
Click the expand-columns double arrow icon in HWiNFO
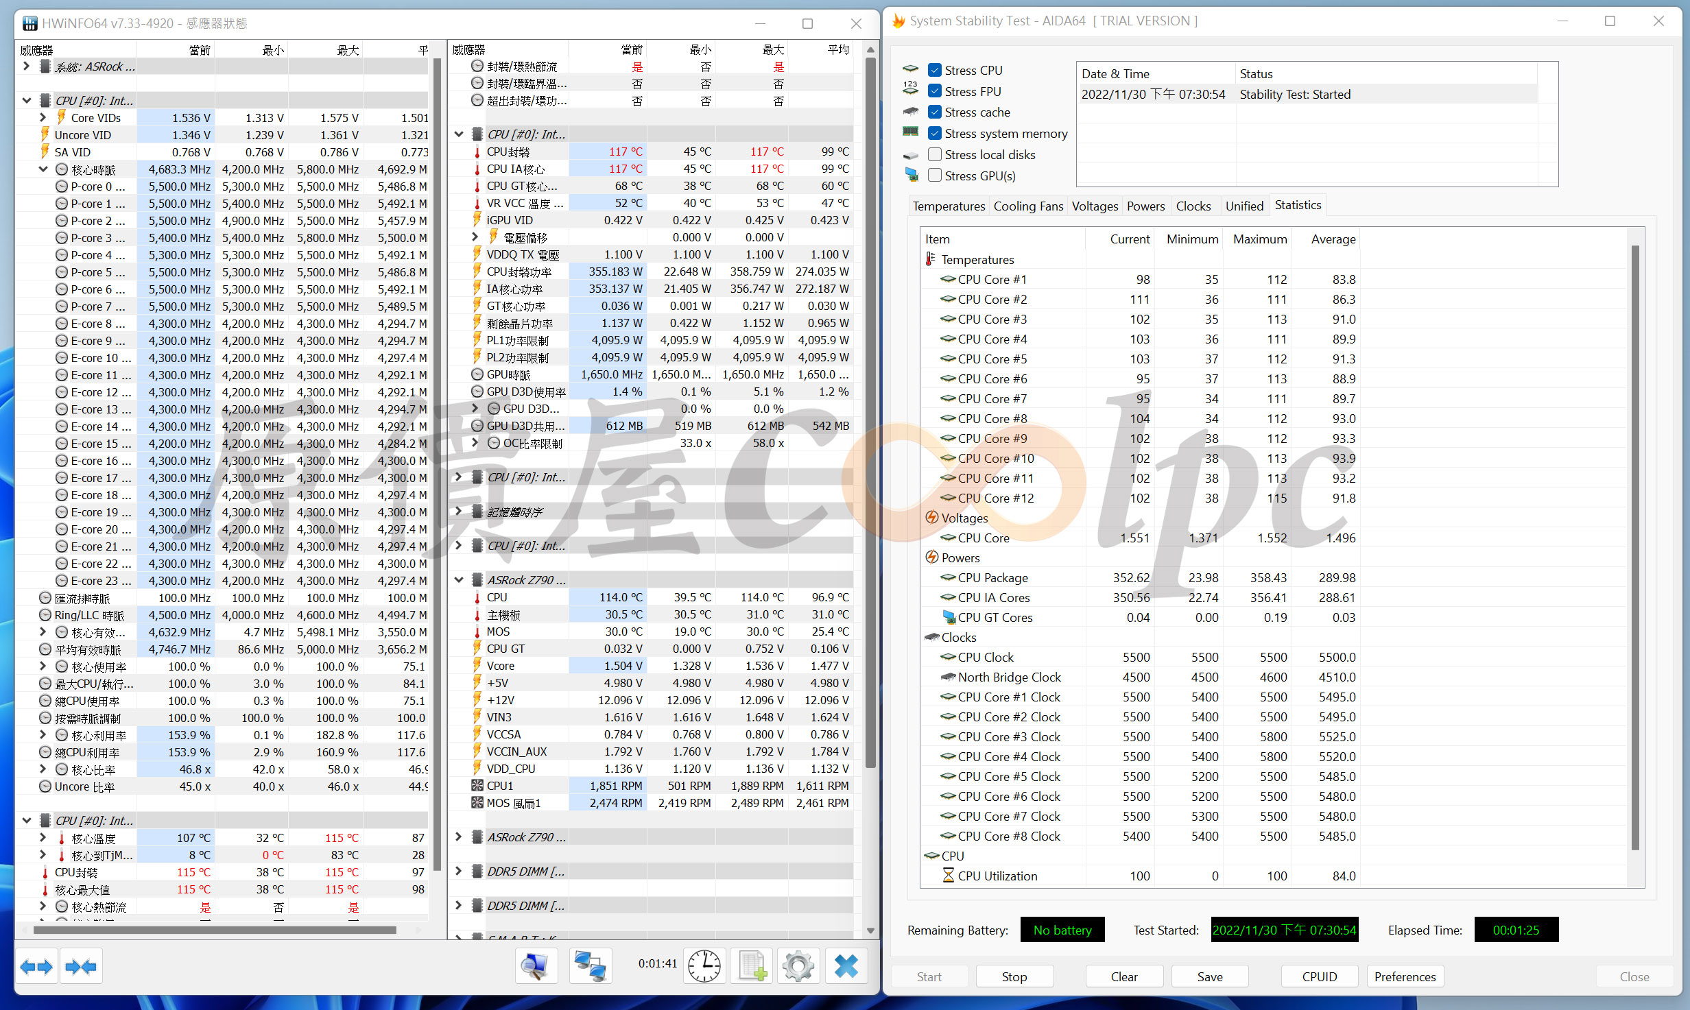36,967
